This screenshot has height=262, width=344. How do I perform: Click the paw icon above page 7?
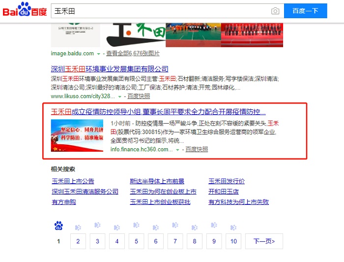175,225
